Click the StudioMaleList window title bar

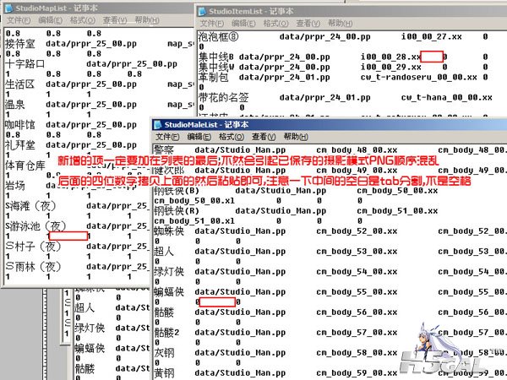[x=330, y=124]
